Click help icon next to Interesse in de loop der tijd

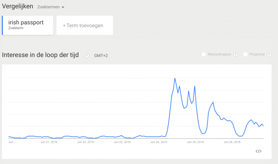pyautogui.click(x=87, y=56)
